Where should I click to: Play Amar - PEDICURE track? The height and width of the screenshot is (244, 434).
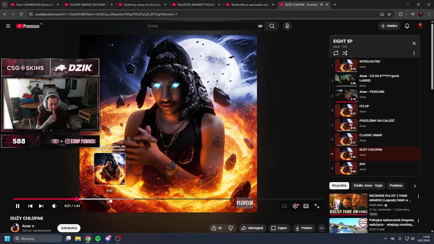(x=375, y=95)
